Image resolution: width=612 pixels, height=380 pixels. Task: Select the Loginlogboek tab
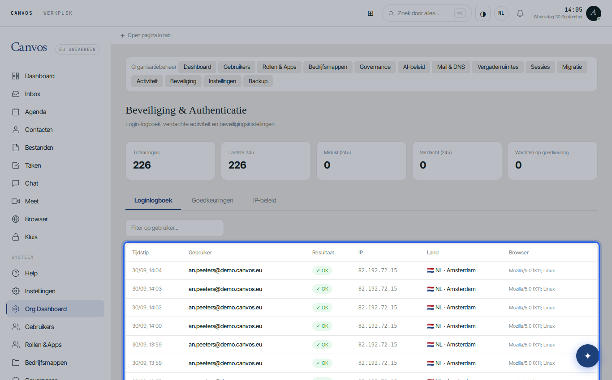tap(153, 201)
